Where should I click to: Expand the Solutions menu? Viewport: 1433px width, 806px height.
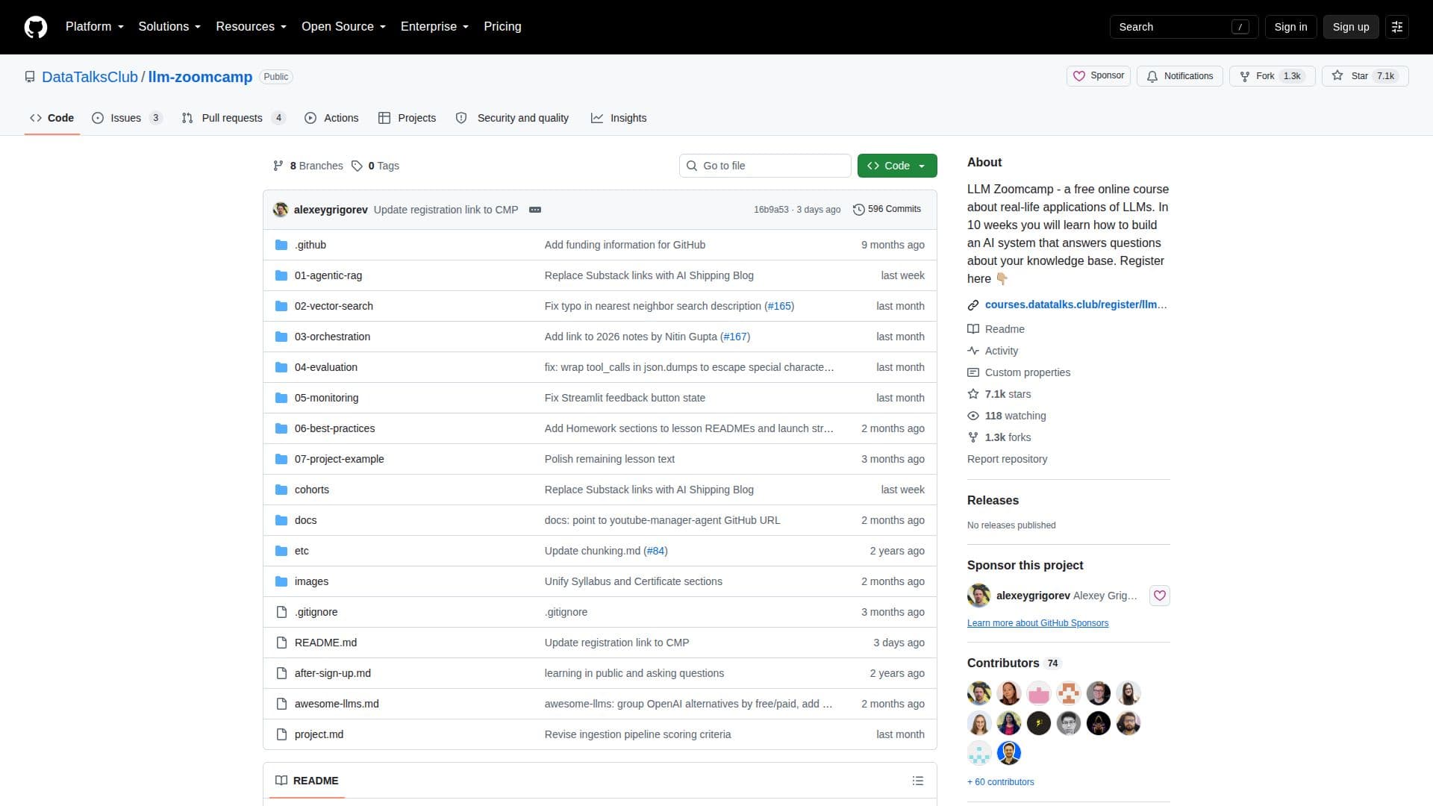pos(169,27)
